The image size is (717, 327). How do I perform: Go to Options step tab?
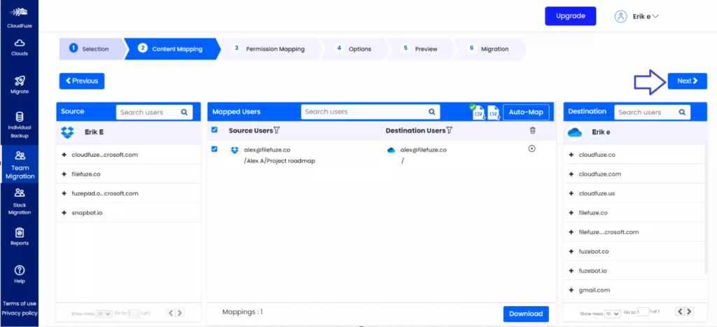point(354,49)
